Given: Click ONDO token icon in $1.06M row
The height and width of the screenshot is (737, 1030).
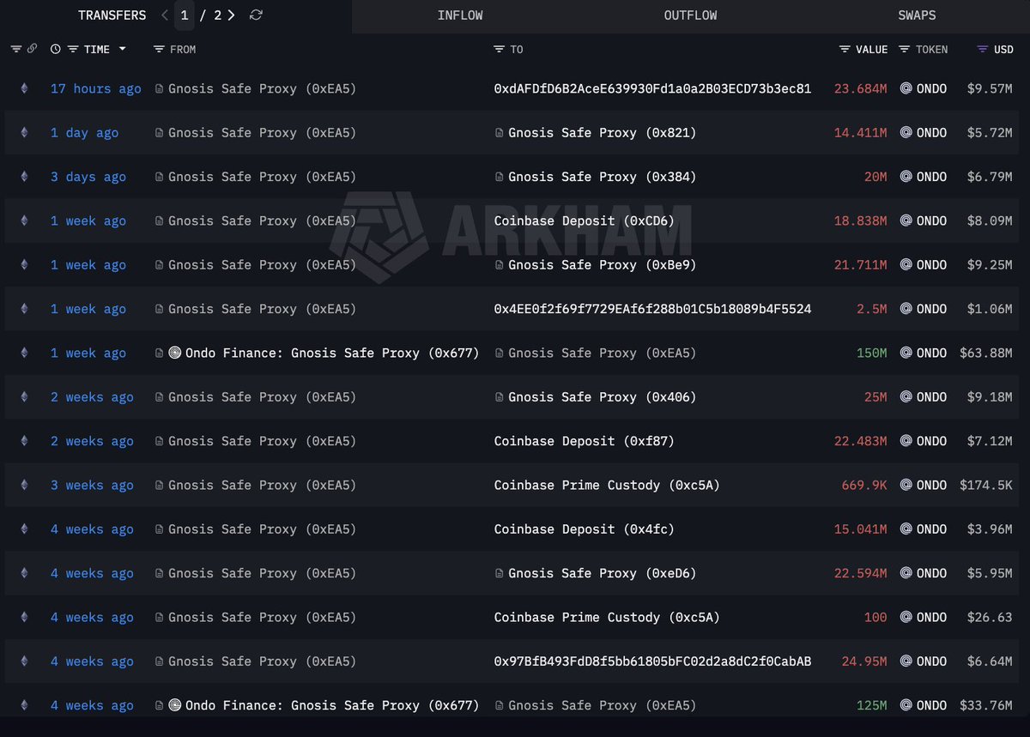Looking at the screenshot, I should (x=906, y=309).
